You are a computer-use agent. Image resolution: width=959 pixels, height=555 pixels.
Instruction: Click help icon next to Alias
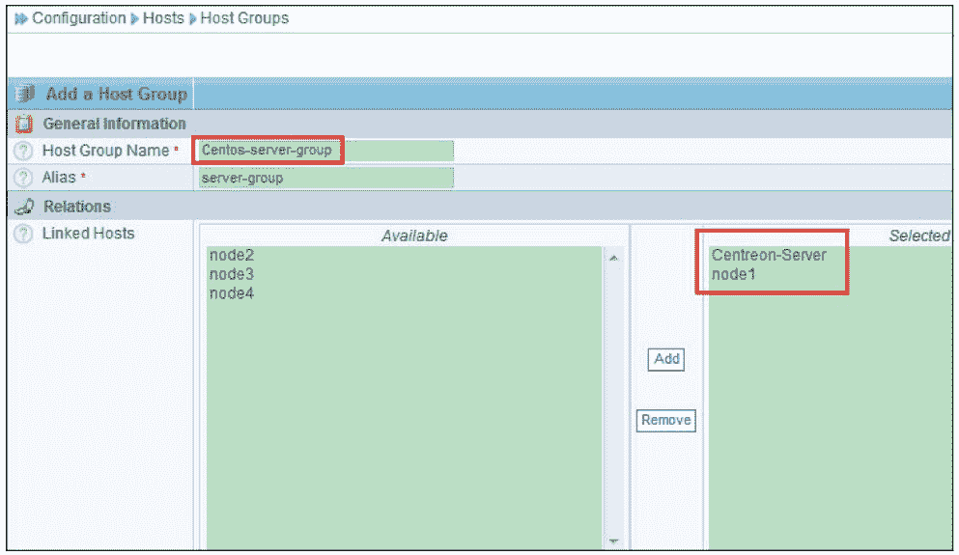[25, 179]
